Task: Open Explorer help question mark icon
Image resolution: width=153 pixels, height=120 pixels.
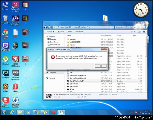Action: [144, 32]
